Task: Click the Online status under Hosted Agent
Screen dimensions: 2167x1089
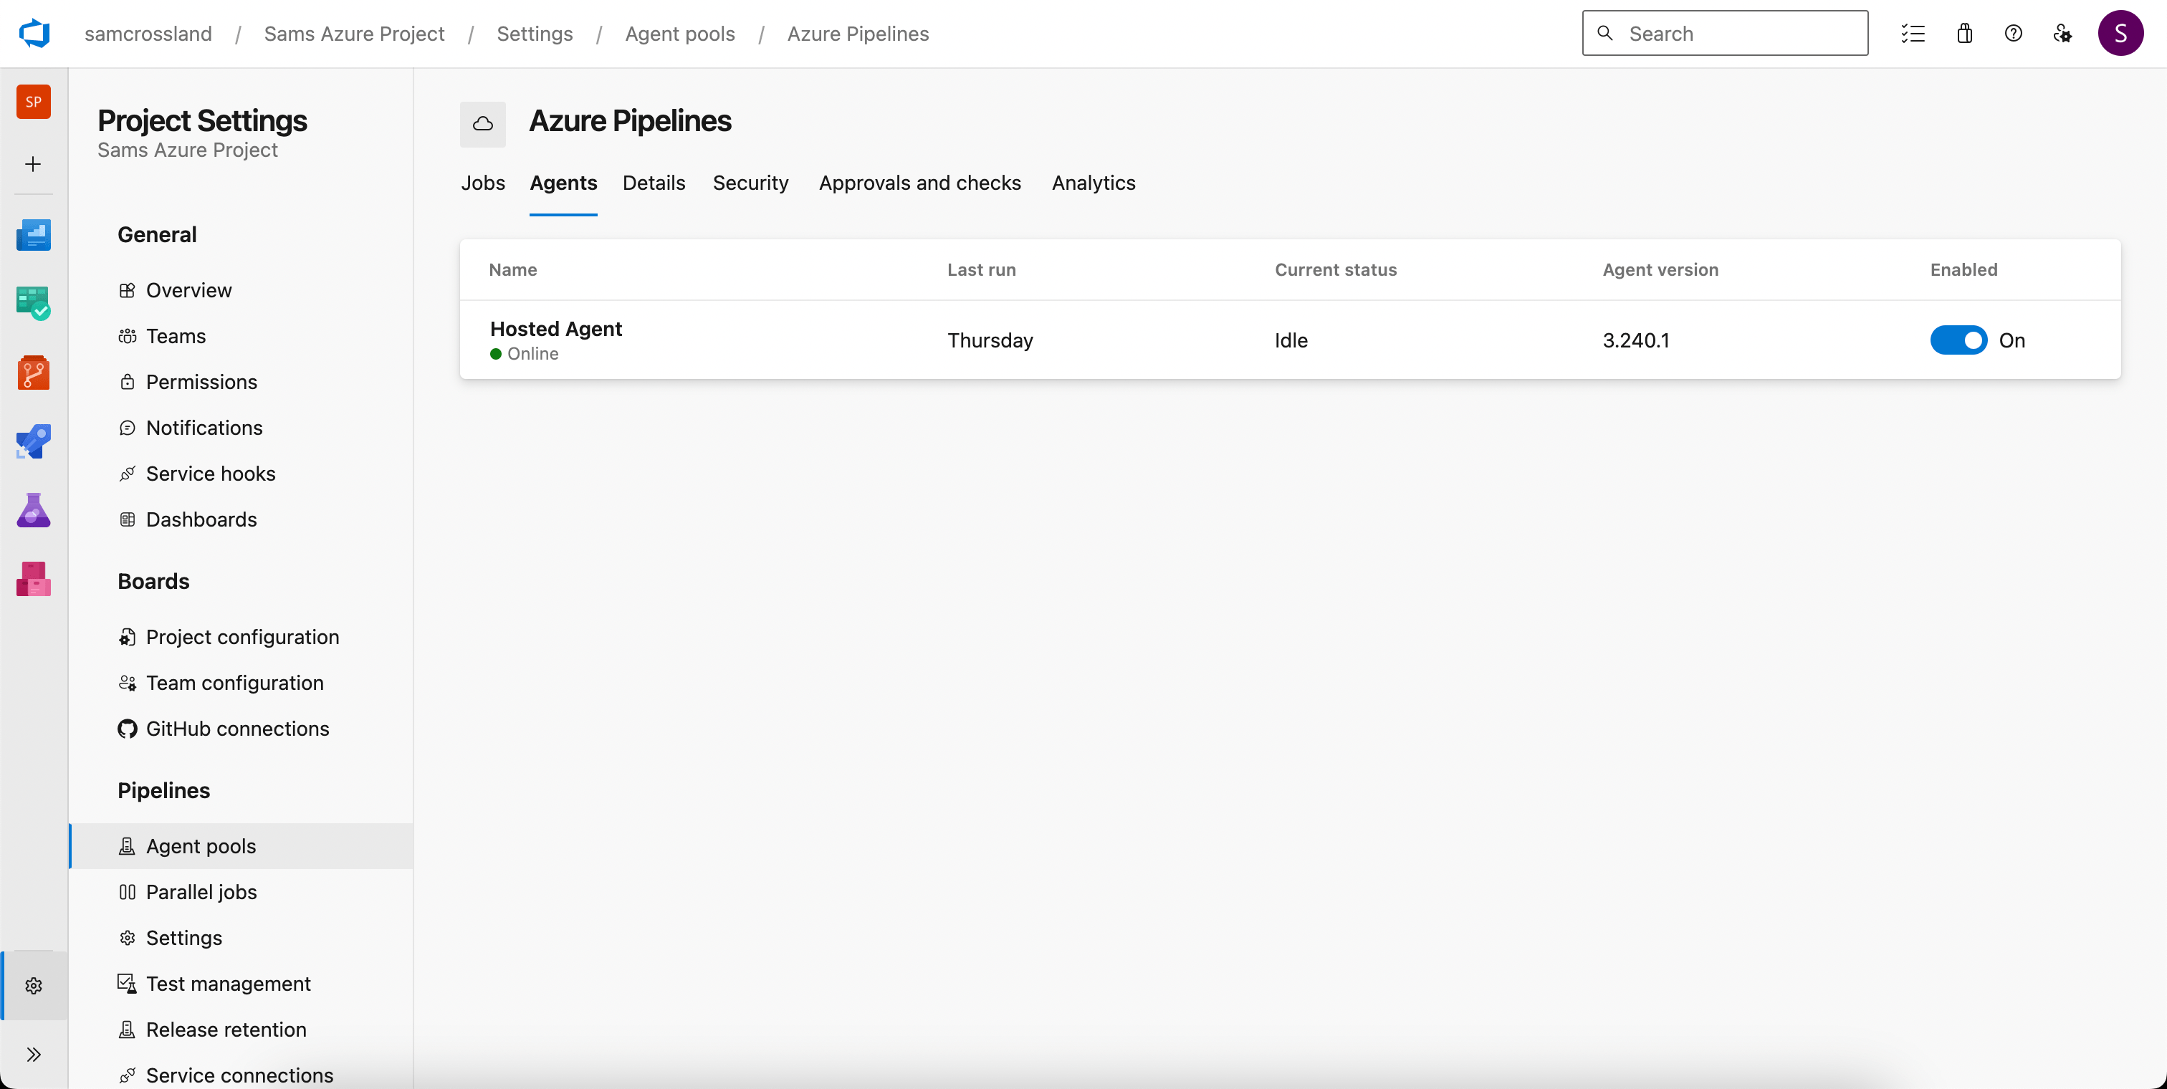Action: point(524,354)
